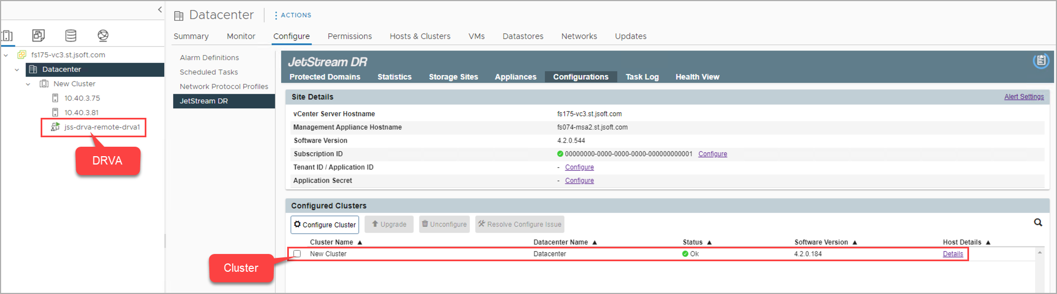Screen dimensions: 1057x294
Task: Select the jss-drva-remote-drva1 VM
Action: (102, 127)
